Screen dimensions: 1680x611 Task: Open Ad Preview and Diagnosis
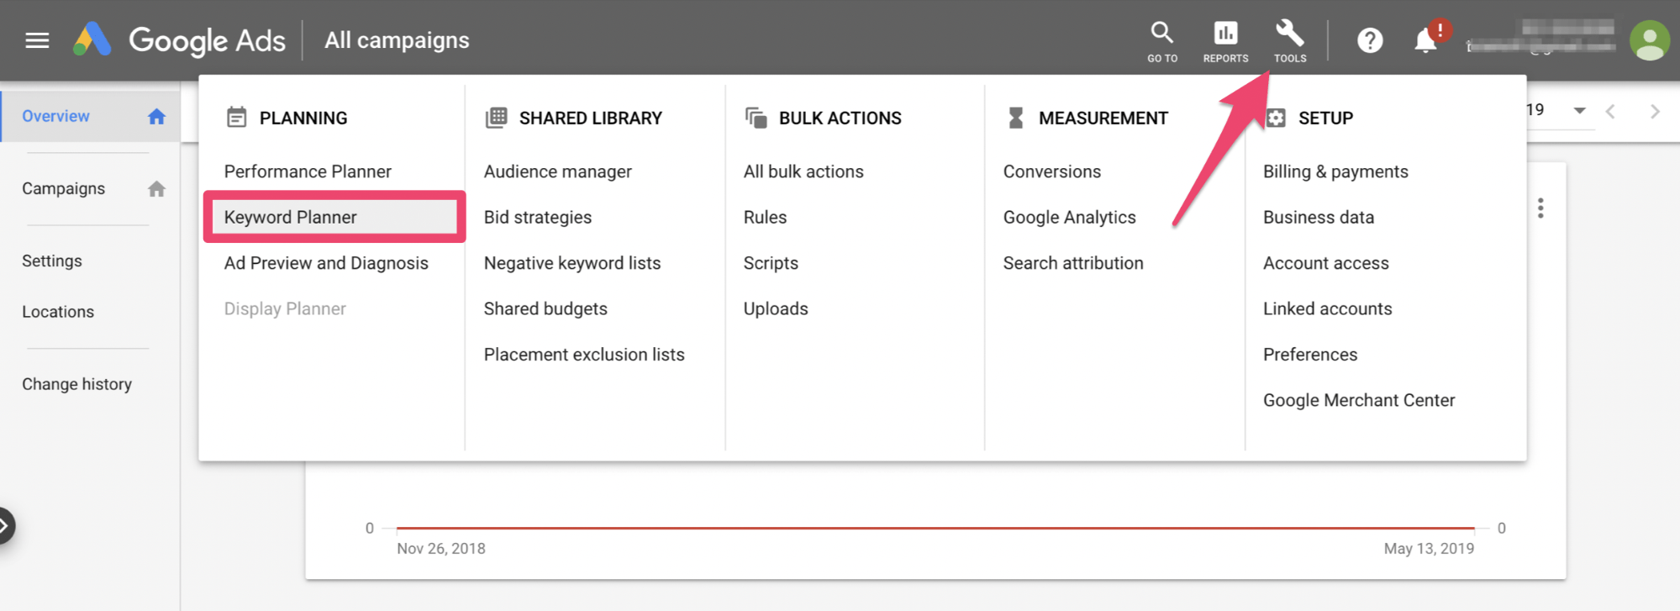[x=326, y=263]
